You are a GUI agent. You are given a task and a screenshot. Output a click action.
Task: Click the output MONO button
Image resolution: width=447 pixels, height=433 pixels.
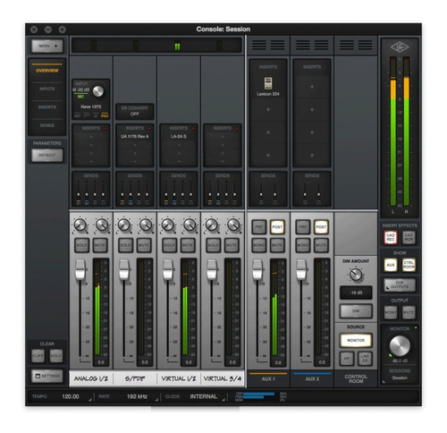click(391, 312)
